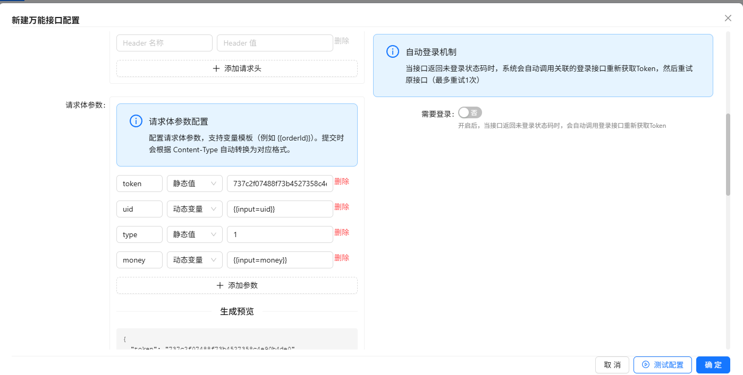
Task: Click the info icon in 自动登录机制 notice
Action: pos(392,51)
